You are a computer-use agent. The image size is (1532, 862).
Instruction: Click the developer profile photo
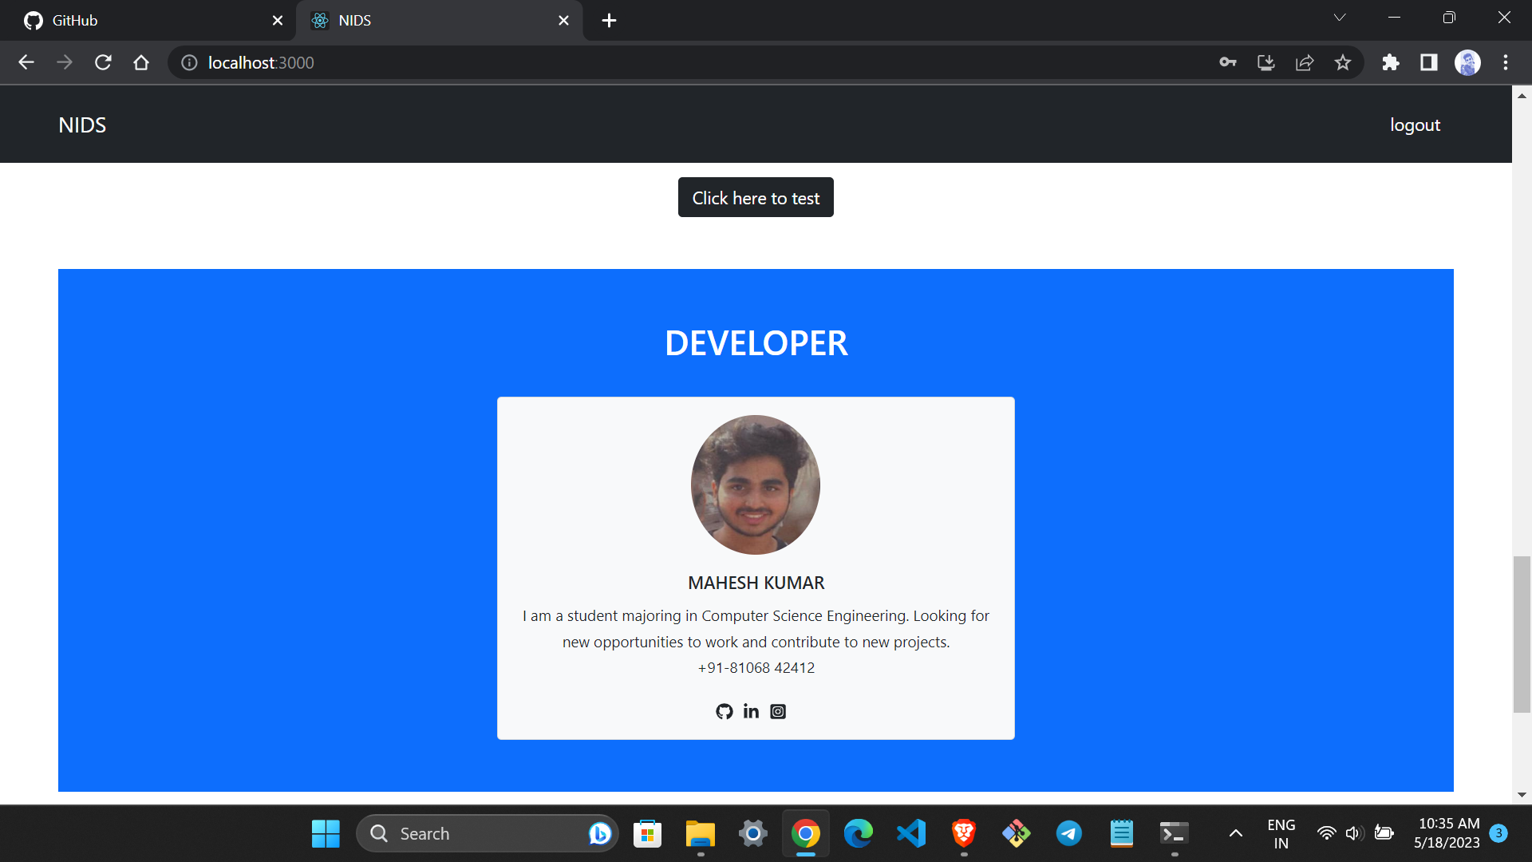point(756,484)
